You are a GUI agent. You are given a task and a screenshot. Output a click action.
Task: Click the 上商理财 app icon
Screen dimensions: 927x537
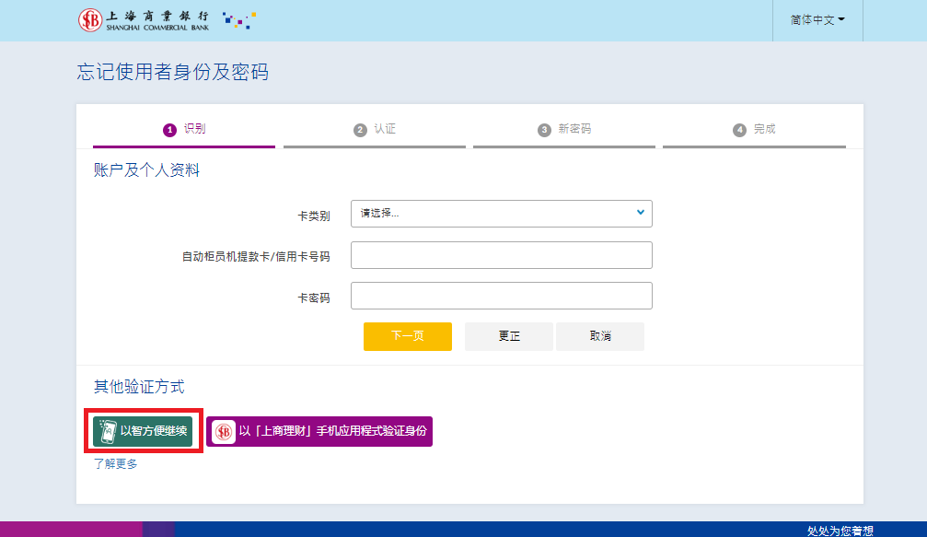click(x=224, y=431)
